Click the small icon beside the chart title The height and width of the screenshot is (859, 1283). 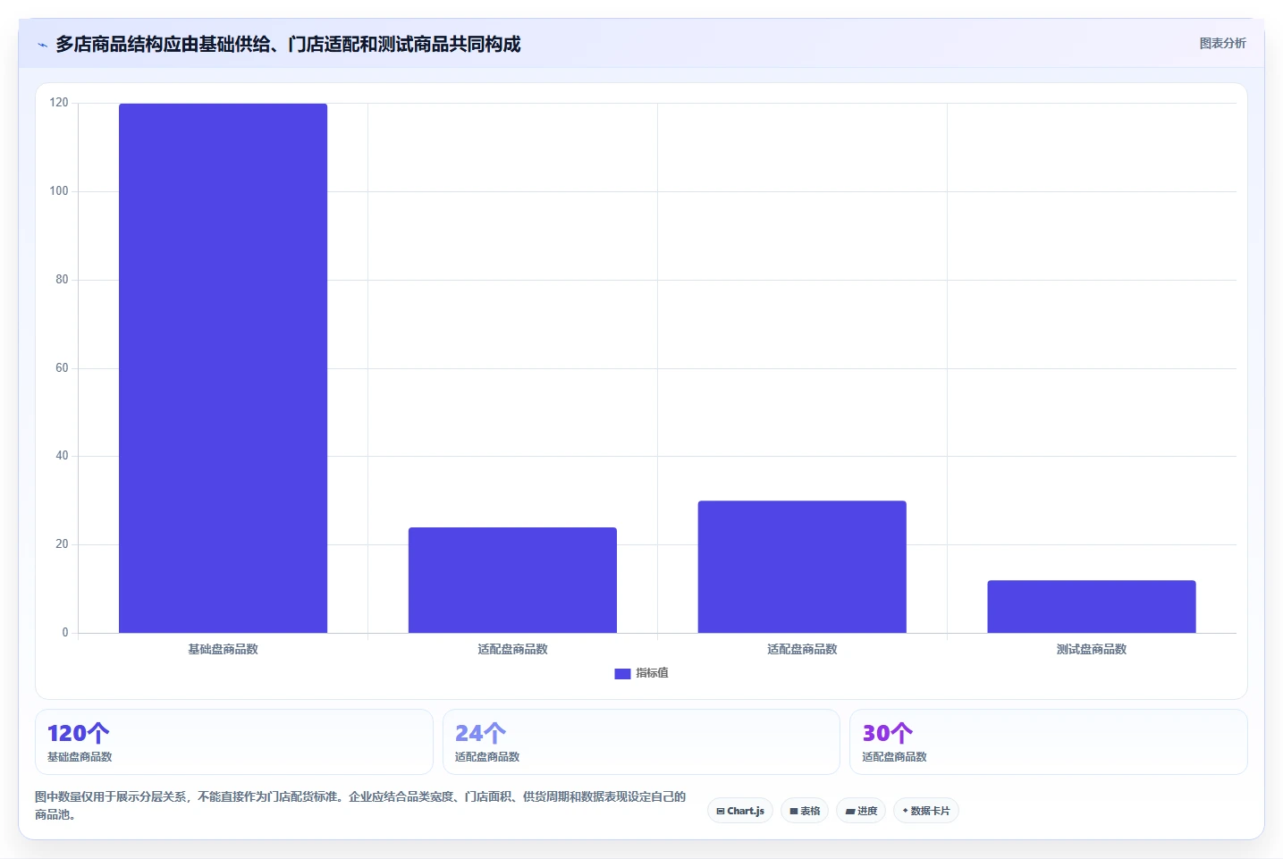42,45
